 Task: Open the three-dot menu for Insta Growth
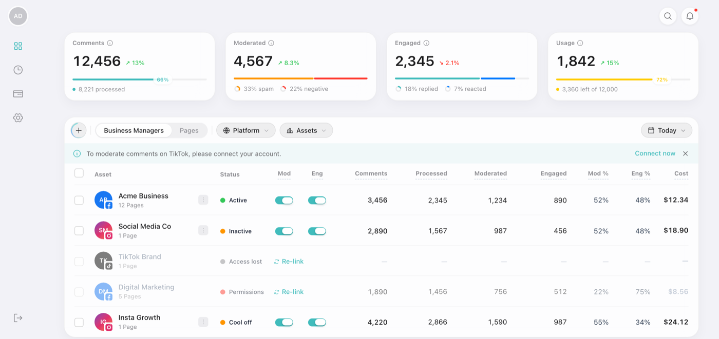[203, 322]
